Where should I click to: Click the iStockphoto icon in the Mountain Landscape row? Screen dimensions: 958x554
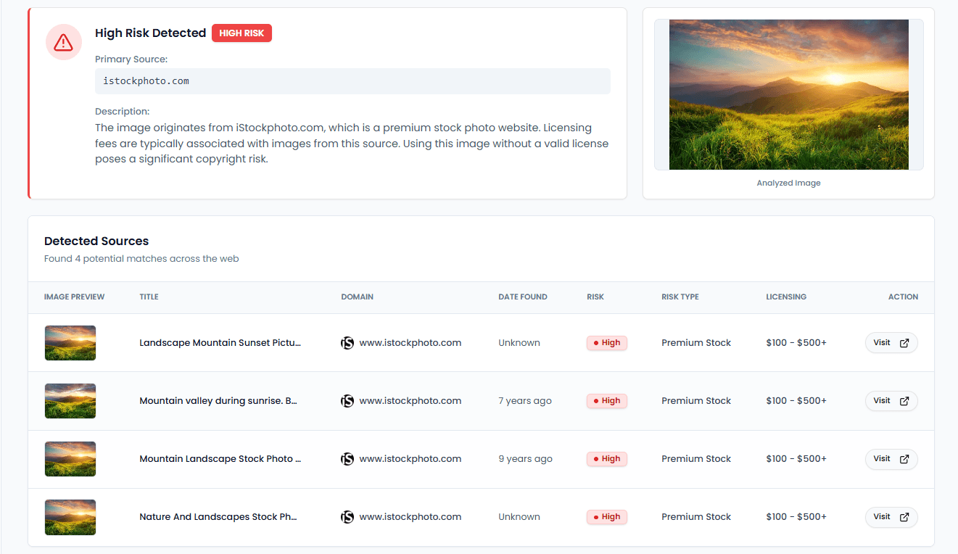click(347, 458)
